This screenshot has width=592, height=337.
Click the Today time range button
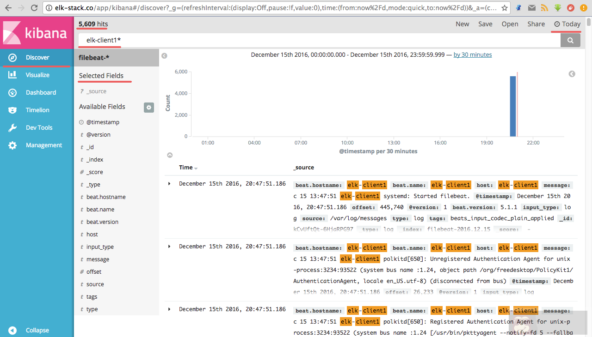coord(567,24)
